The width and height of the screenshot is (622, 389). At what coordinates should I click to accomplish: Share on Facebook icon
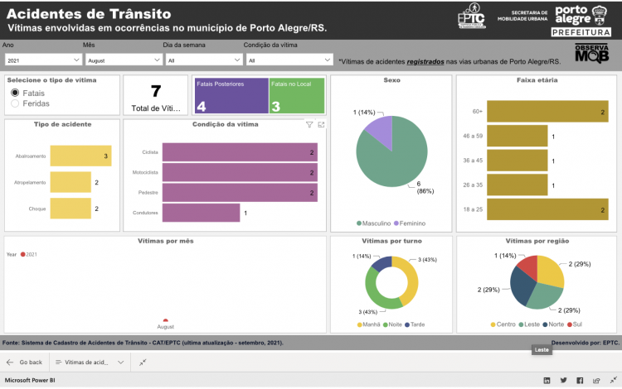tap(580, 380)
